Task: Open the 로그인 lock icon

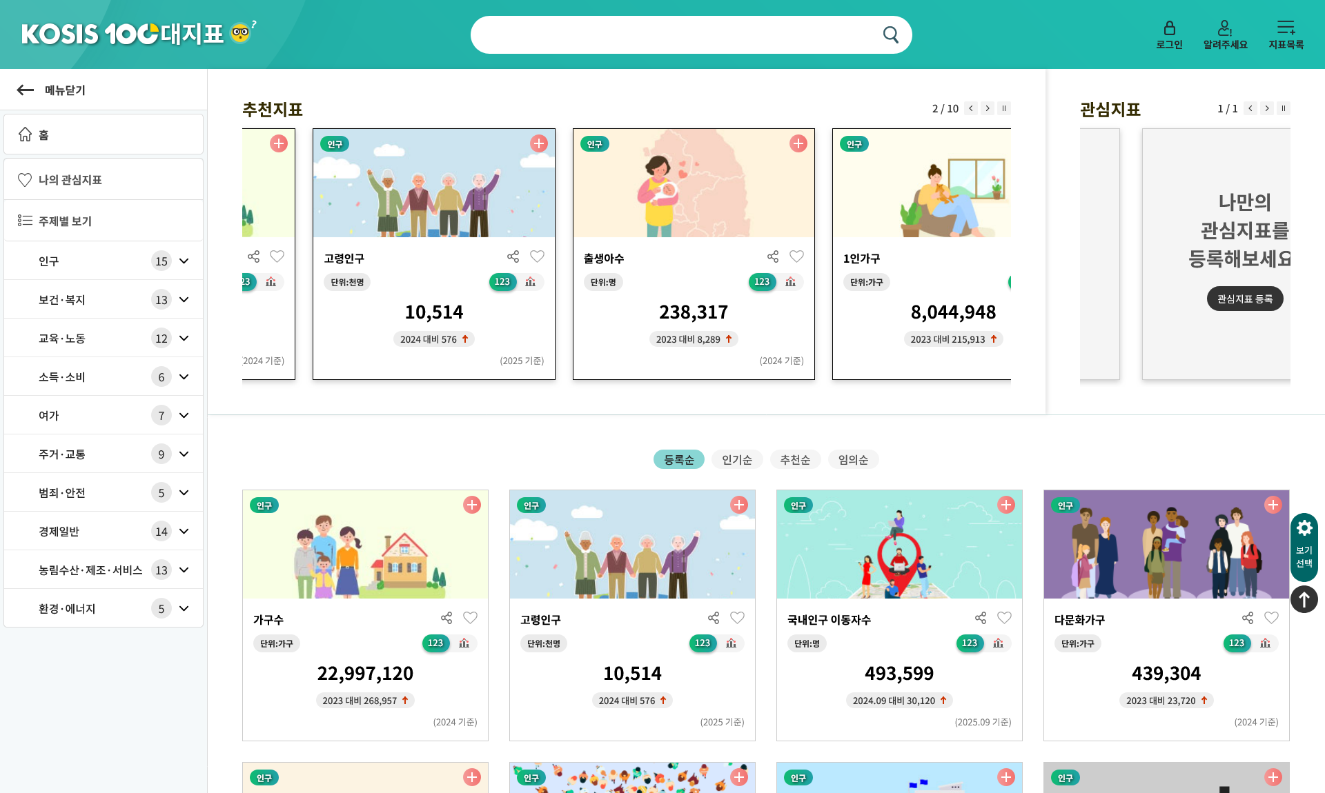Action: (x=1169, y=28)
